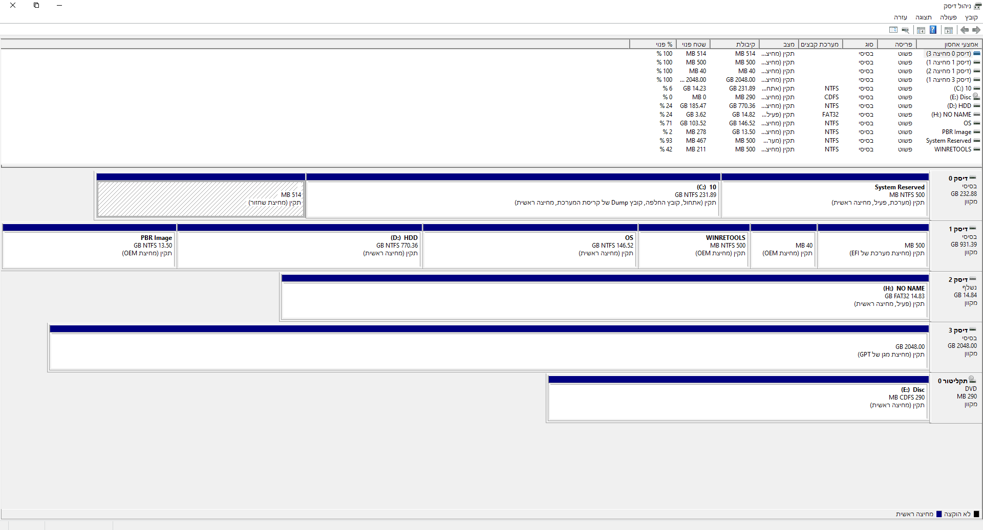This screenshot has height=530, width=983.
Task: Select the (E:) Disc CDFS block on the DVD drive
Action: (x=738, y=398)
